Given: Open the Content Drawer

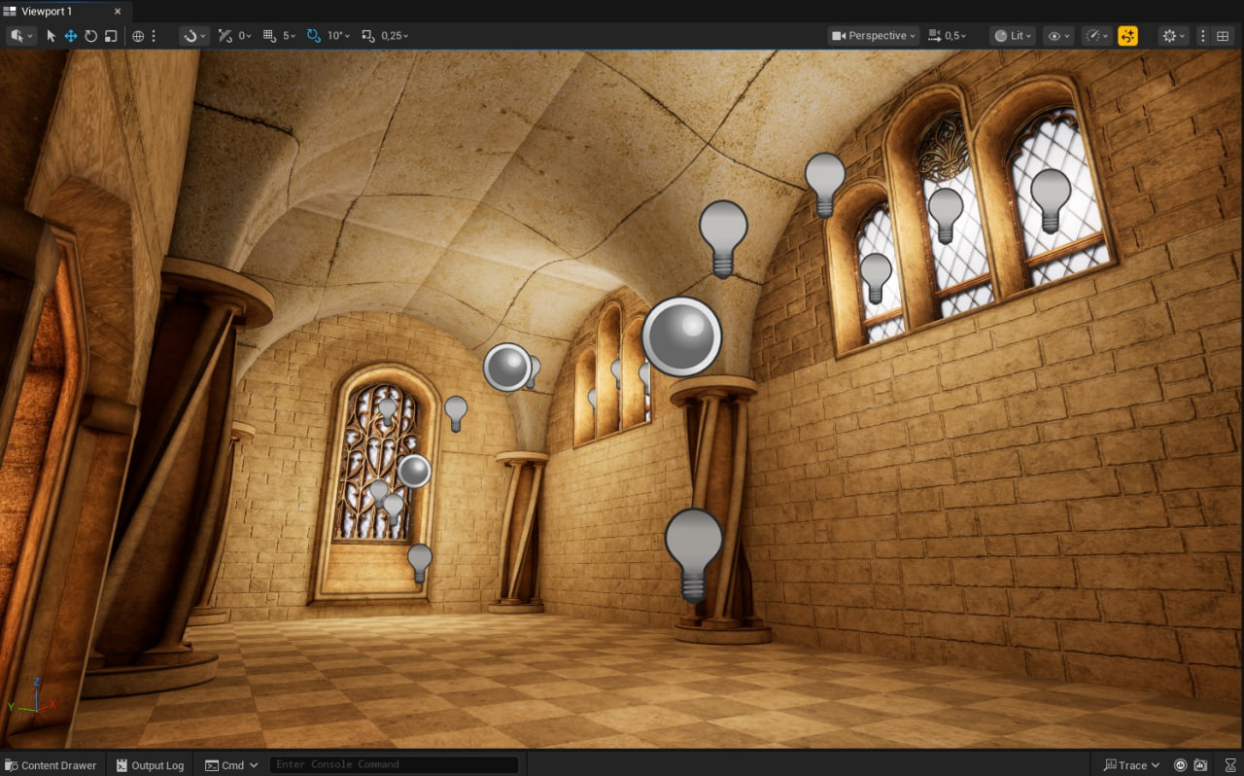Looking at the screenshot, I should pos(51,765).
